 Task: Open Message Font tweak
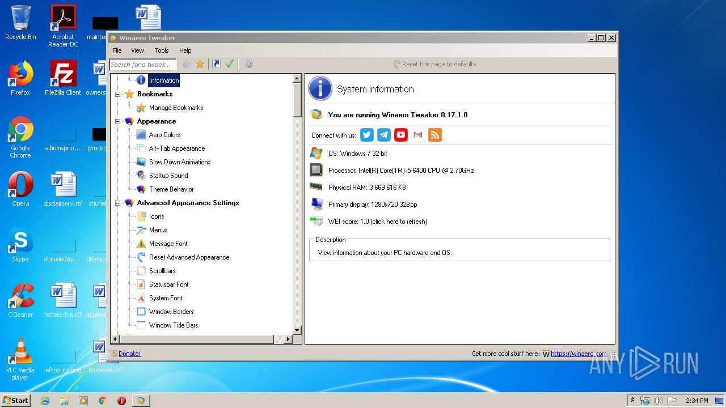point(168,244)
